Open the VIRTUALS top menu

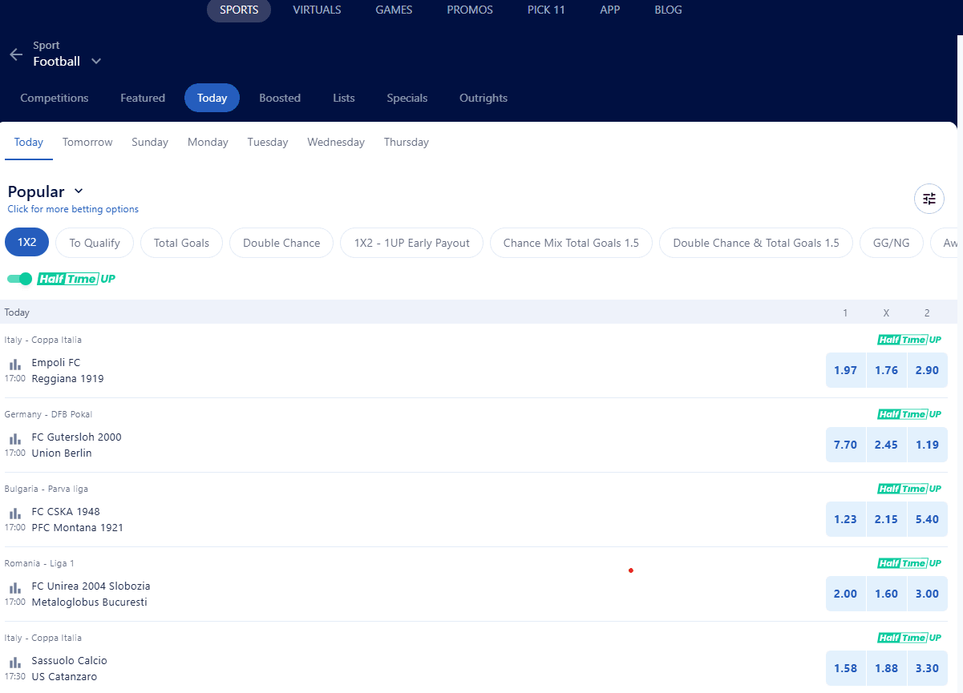tap(317, 10)
